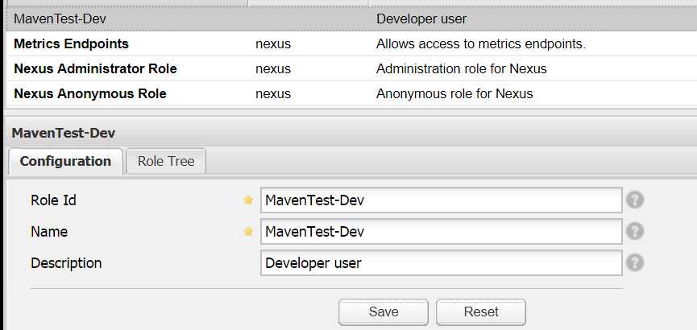Screen dimensions: 697x330
Task: Click help icon next to Name field
Action: [x=635, y=231]
